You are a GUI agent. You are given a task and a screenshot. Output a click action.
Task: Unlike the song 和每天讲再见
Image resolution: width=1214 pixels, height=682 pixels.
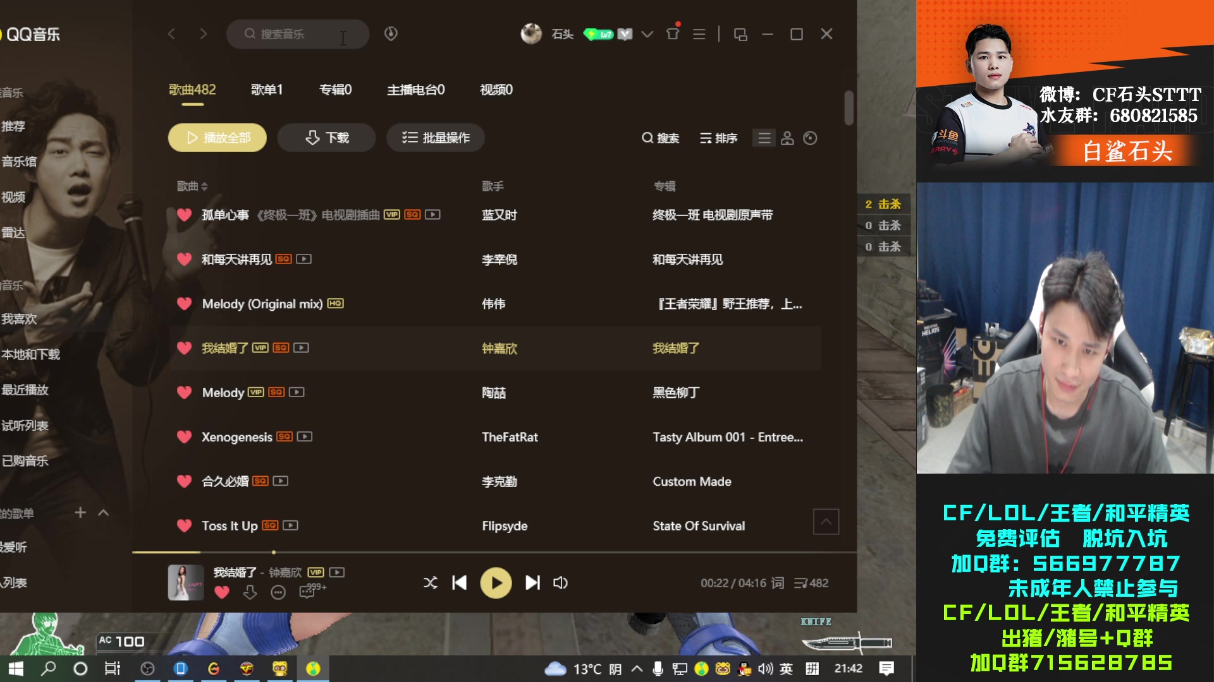184,260
